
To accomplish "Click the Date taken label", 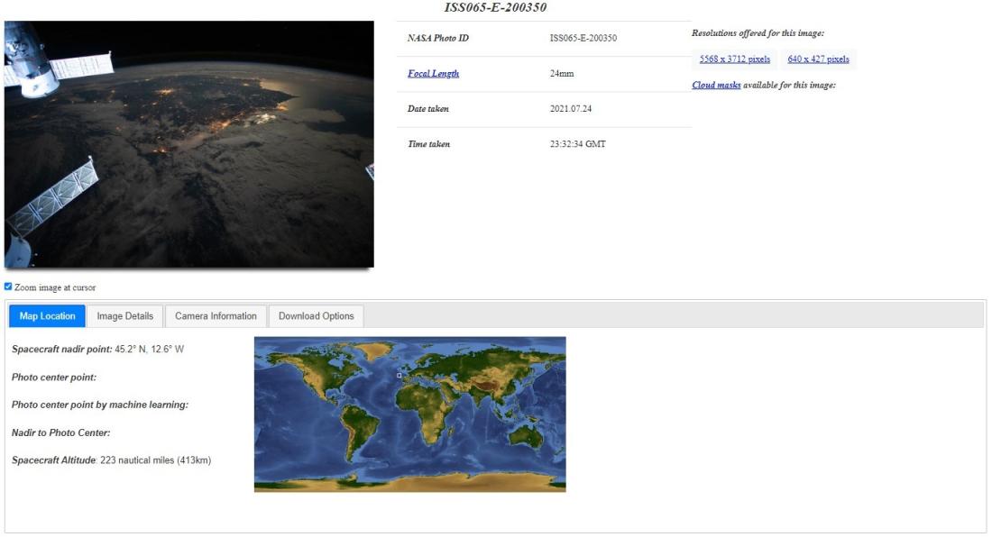I will pos(427,109).
